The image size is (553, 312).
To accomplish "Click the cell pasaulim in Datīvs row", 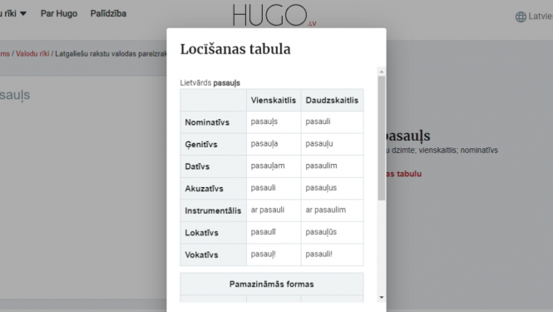I will [333, 166].
